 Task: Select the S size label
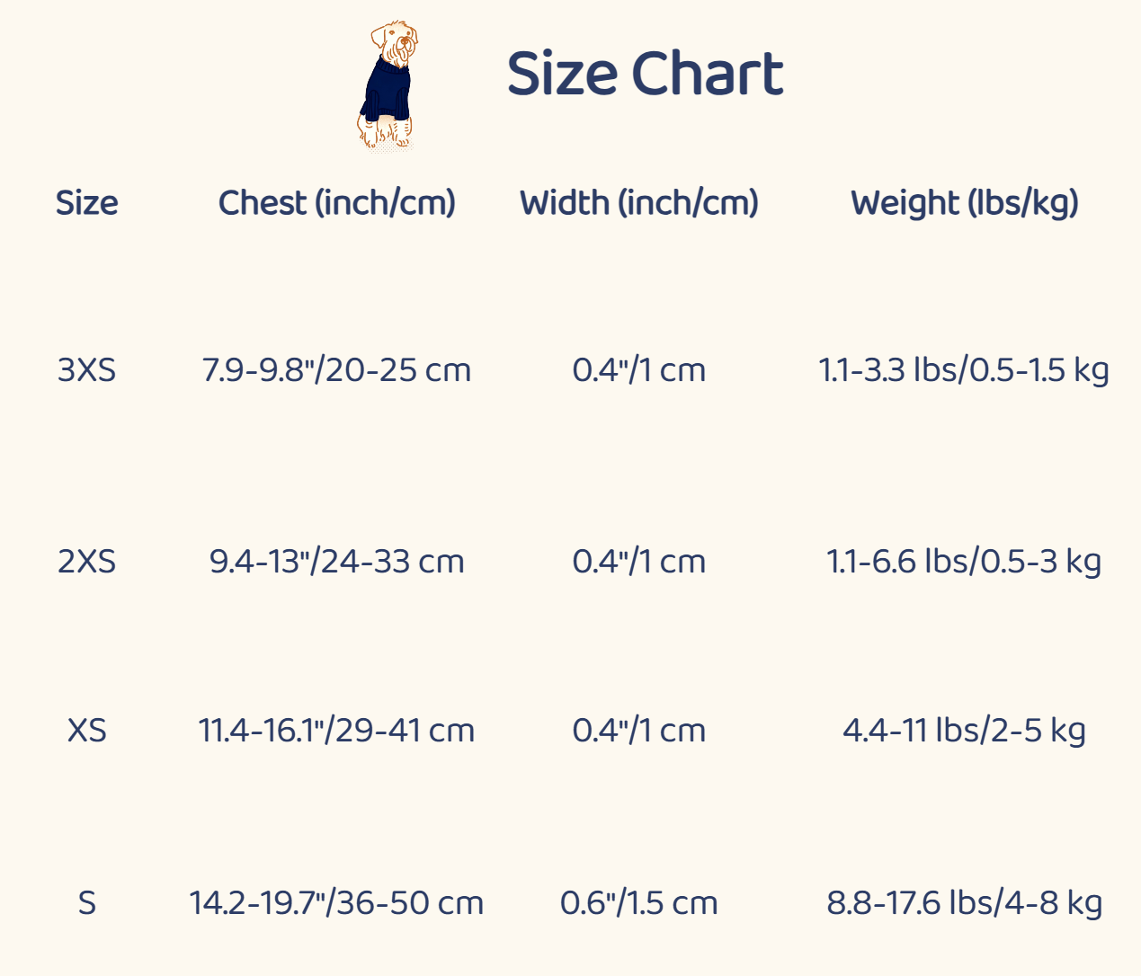tap(86, 902)
